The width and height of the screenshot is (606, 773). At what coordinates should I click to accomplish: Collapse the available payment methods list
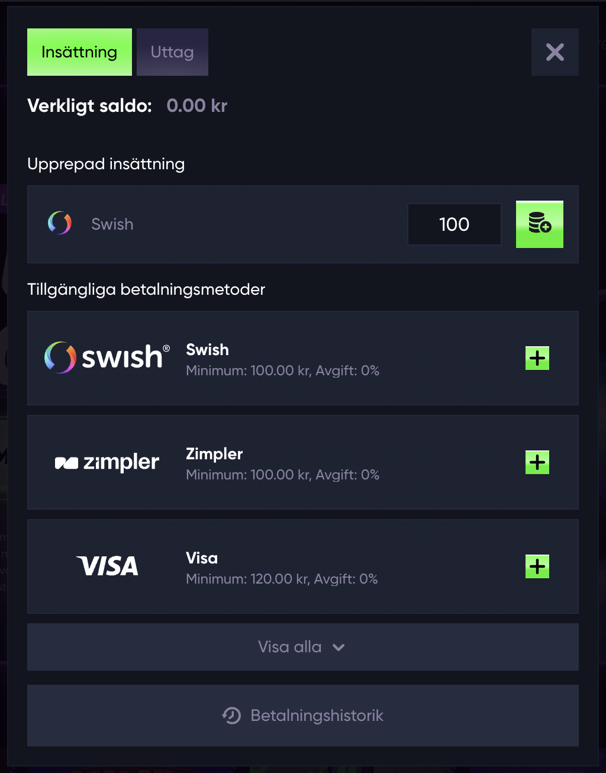tap(302, 646)
